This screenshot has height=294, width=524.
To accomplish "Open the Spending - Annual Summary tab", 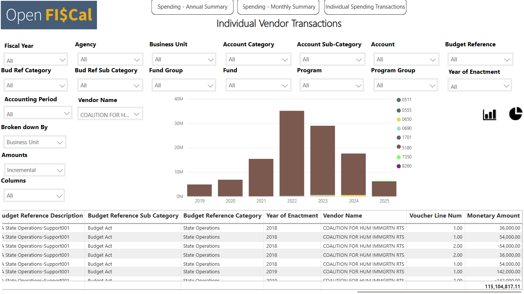I will tap(192, 7).
